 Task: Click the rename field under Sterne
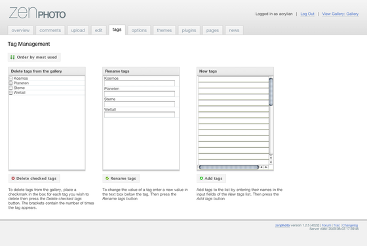(140, 104)
